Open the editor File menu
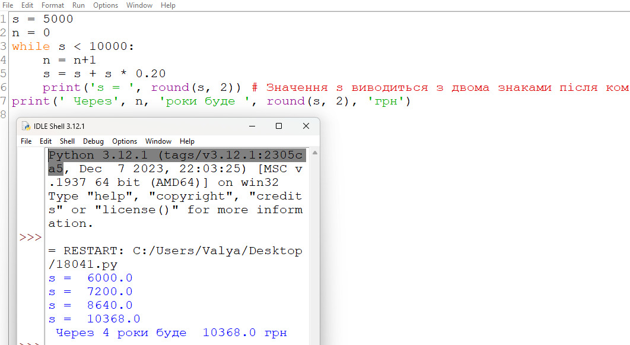Screen dimensions: 630x345 coord(8,5)
